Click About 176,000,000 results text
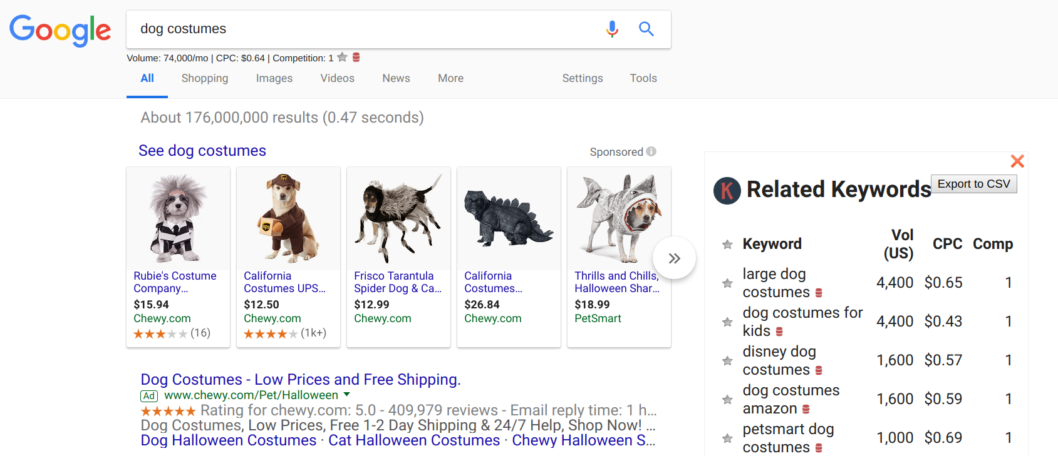 pos(283,118)
